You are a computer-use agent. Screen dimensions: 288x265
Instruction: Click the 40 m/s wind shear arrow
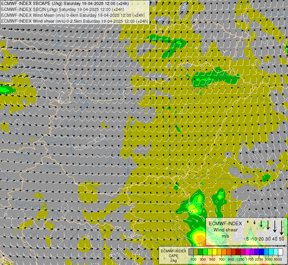tap(275, 226)
